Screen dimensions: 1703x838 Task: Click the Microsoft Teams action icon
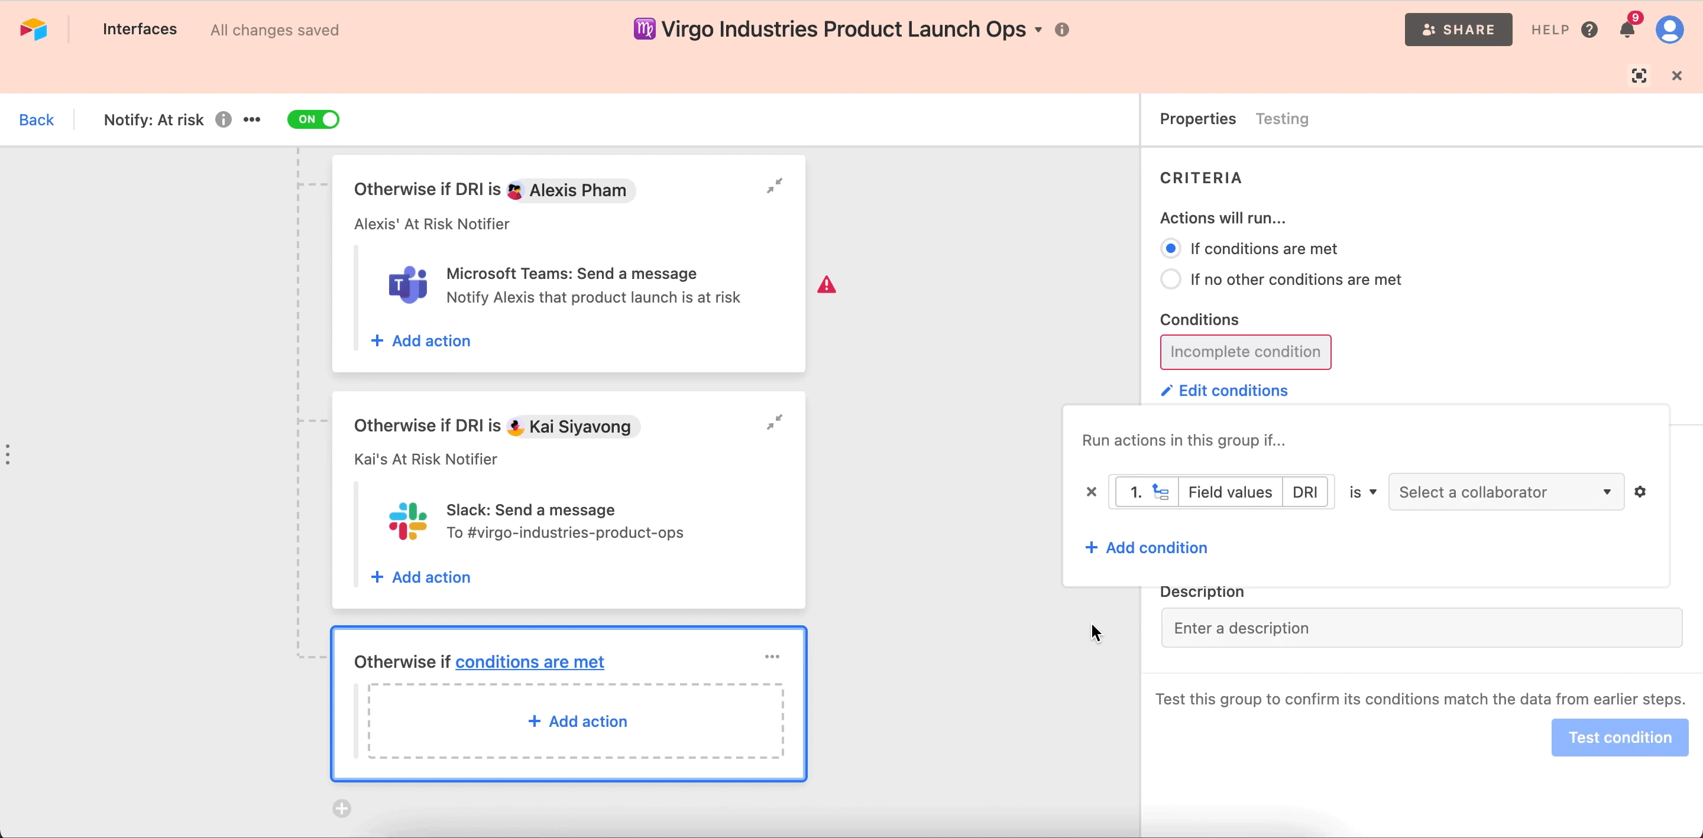click(x=407, y=285)
